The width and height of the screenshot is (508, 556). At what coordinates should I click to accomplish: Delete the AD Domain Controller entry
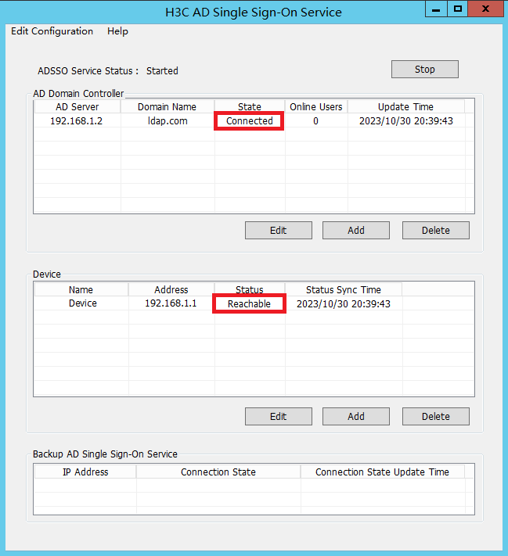coord(435,231)
